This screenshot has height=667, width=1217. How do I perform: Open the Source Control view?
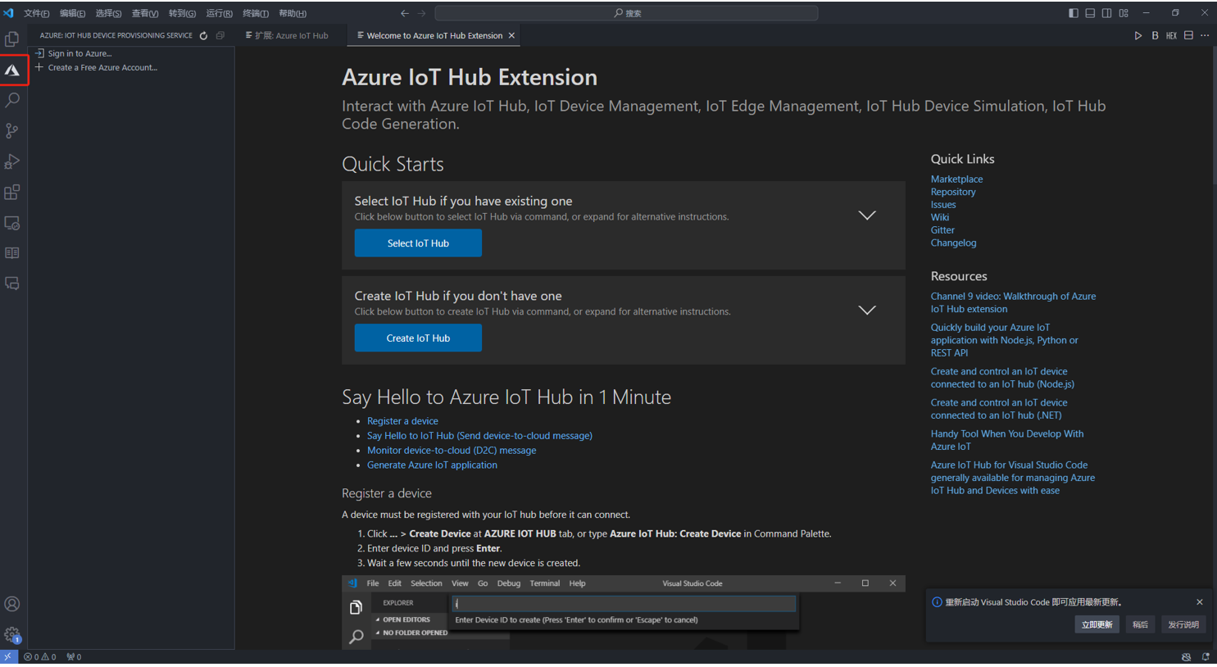coord(12,131)
